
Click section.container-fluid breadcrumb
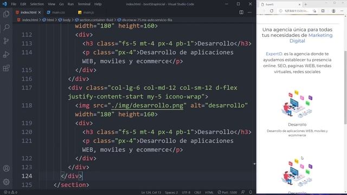coord(96,20)
